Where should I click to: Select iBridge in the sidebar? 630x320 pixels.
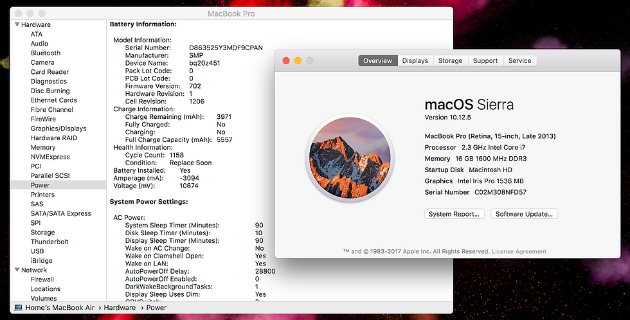click(41, 261)
